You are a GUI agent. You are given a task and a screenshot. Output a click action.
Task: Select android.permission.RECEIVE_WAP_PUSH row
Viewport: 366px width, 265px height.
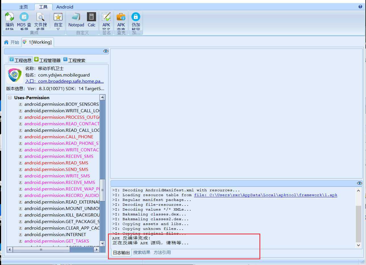point(62,189)
